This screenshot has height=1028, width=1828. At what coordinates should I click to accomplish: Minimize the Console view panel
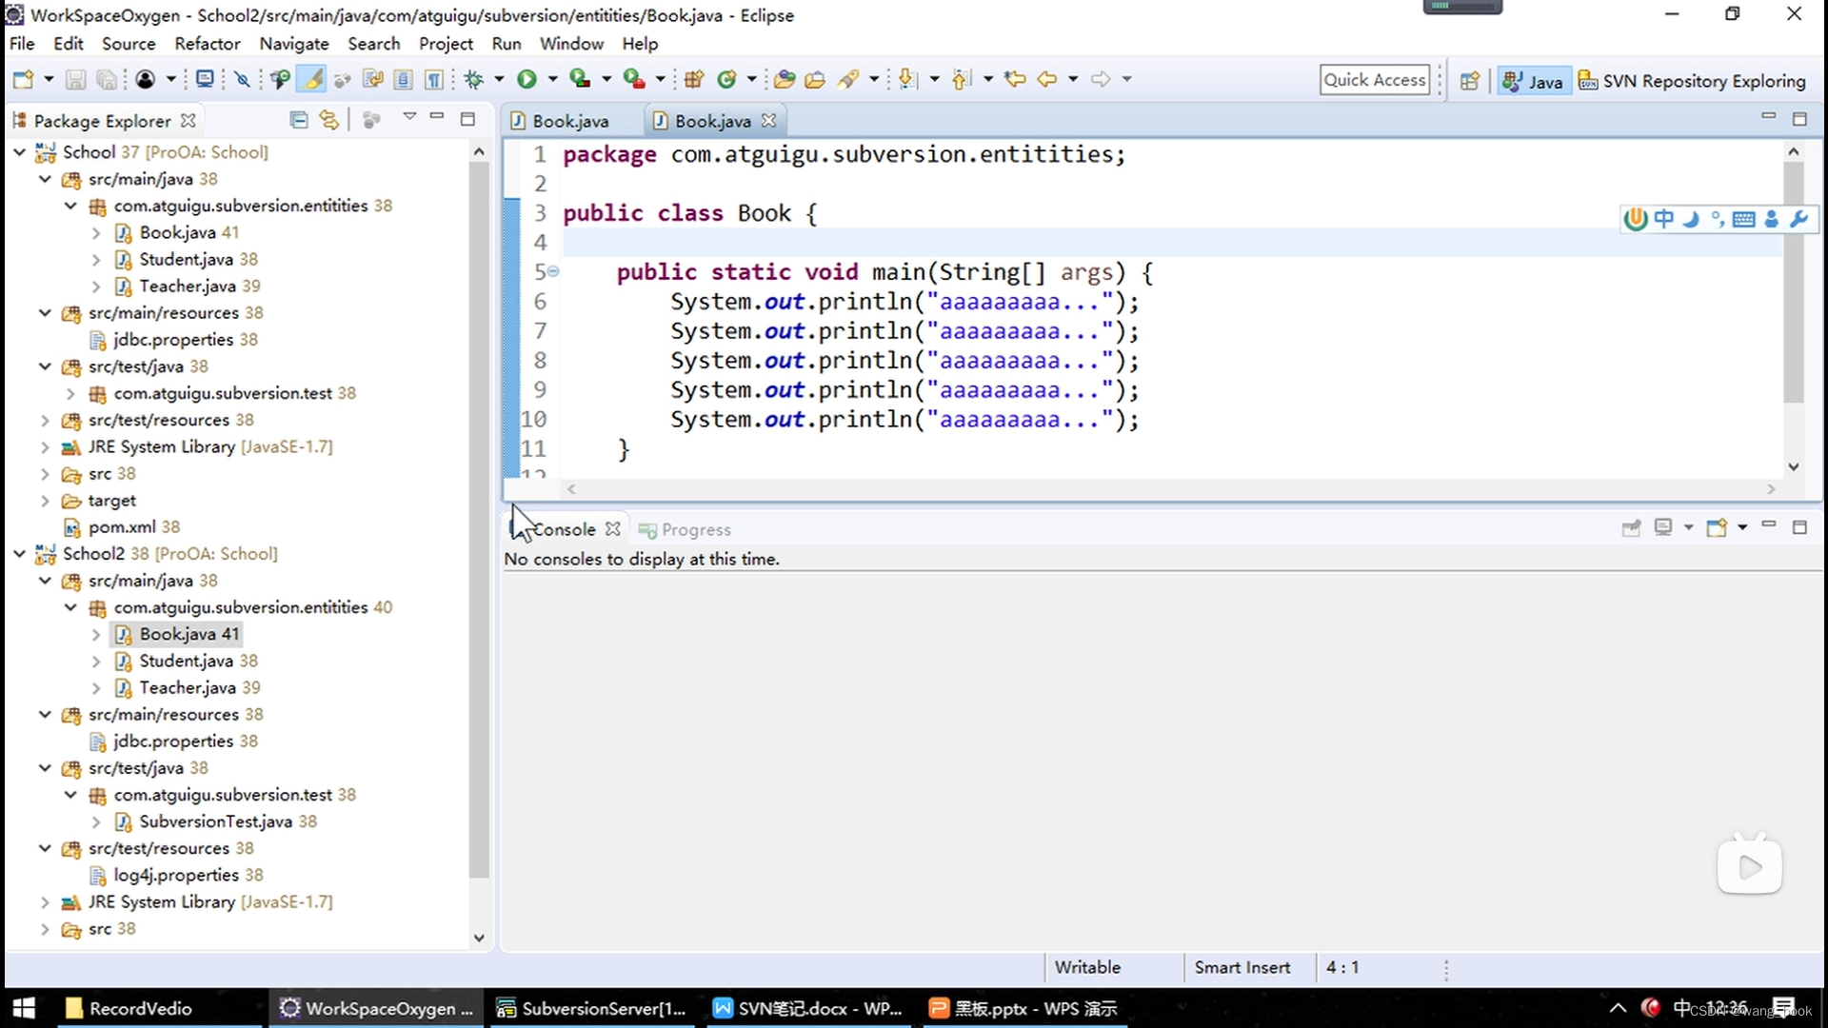point(1769,525)
